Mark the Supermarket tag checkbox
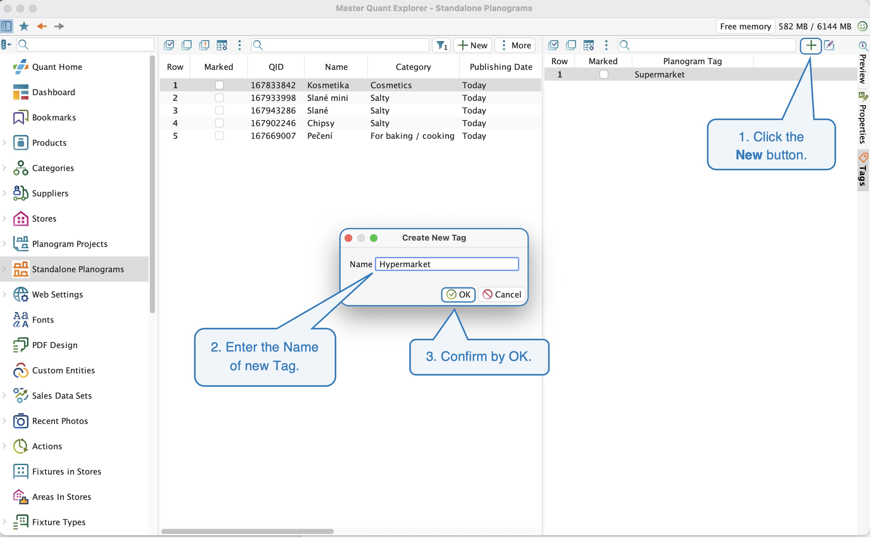Screen dimensions: 871x539 (604, 75)
